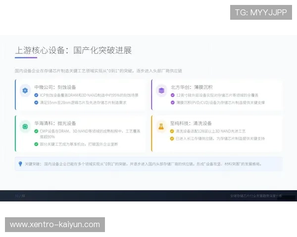Image resolution: width=297 pixels, height=237 pixels.
Task: Click the green chip icon beside 华海清科
Action: coord(25,126)
